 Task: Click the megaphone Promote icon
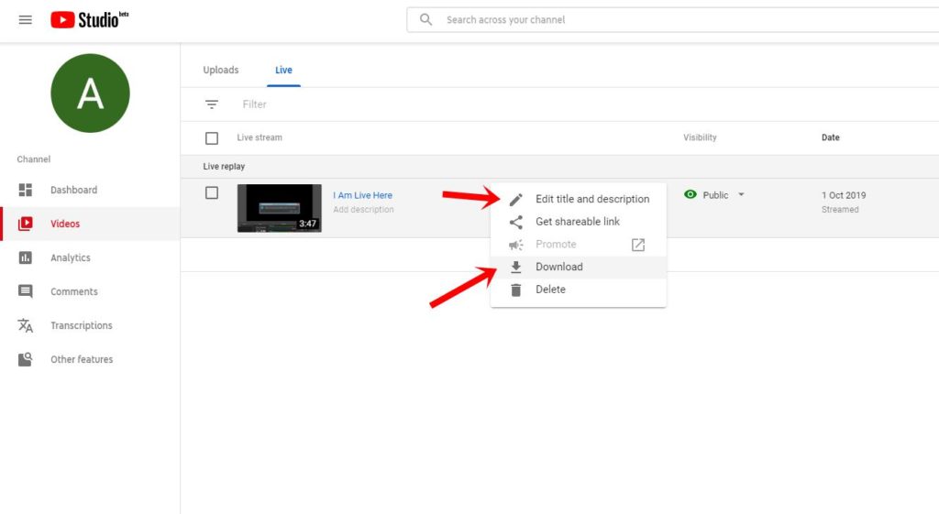[515, 245]
